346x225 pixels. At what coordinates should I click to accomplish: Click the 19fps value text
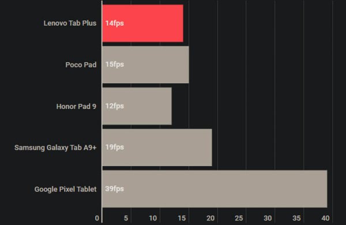114,147
